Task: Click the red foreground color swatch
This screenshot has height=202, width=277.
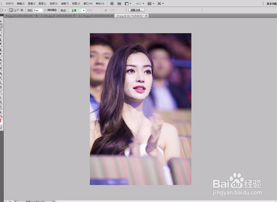Action: pos(0,120)
